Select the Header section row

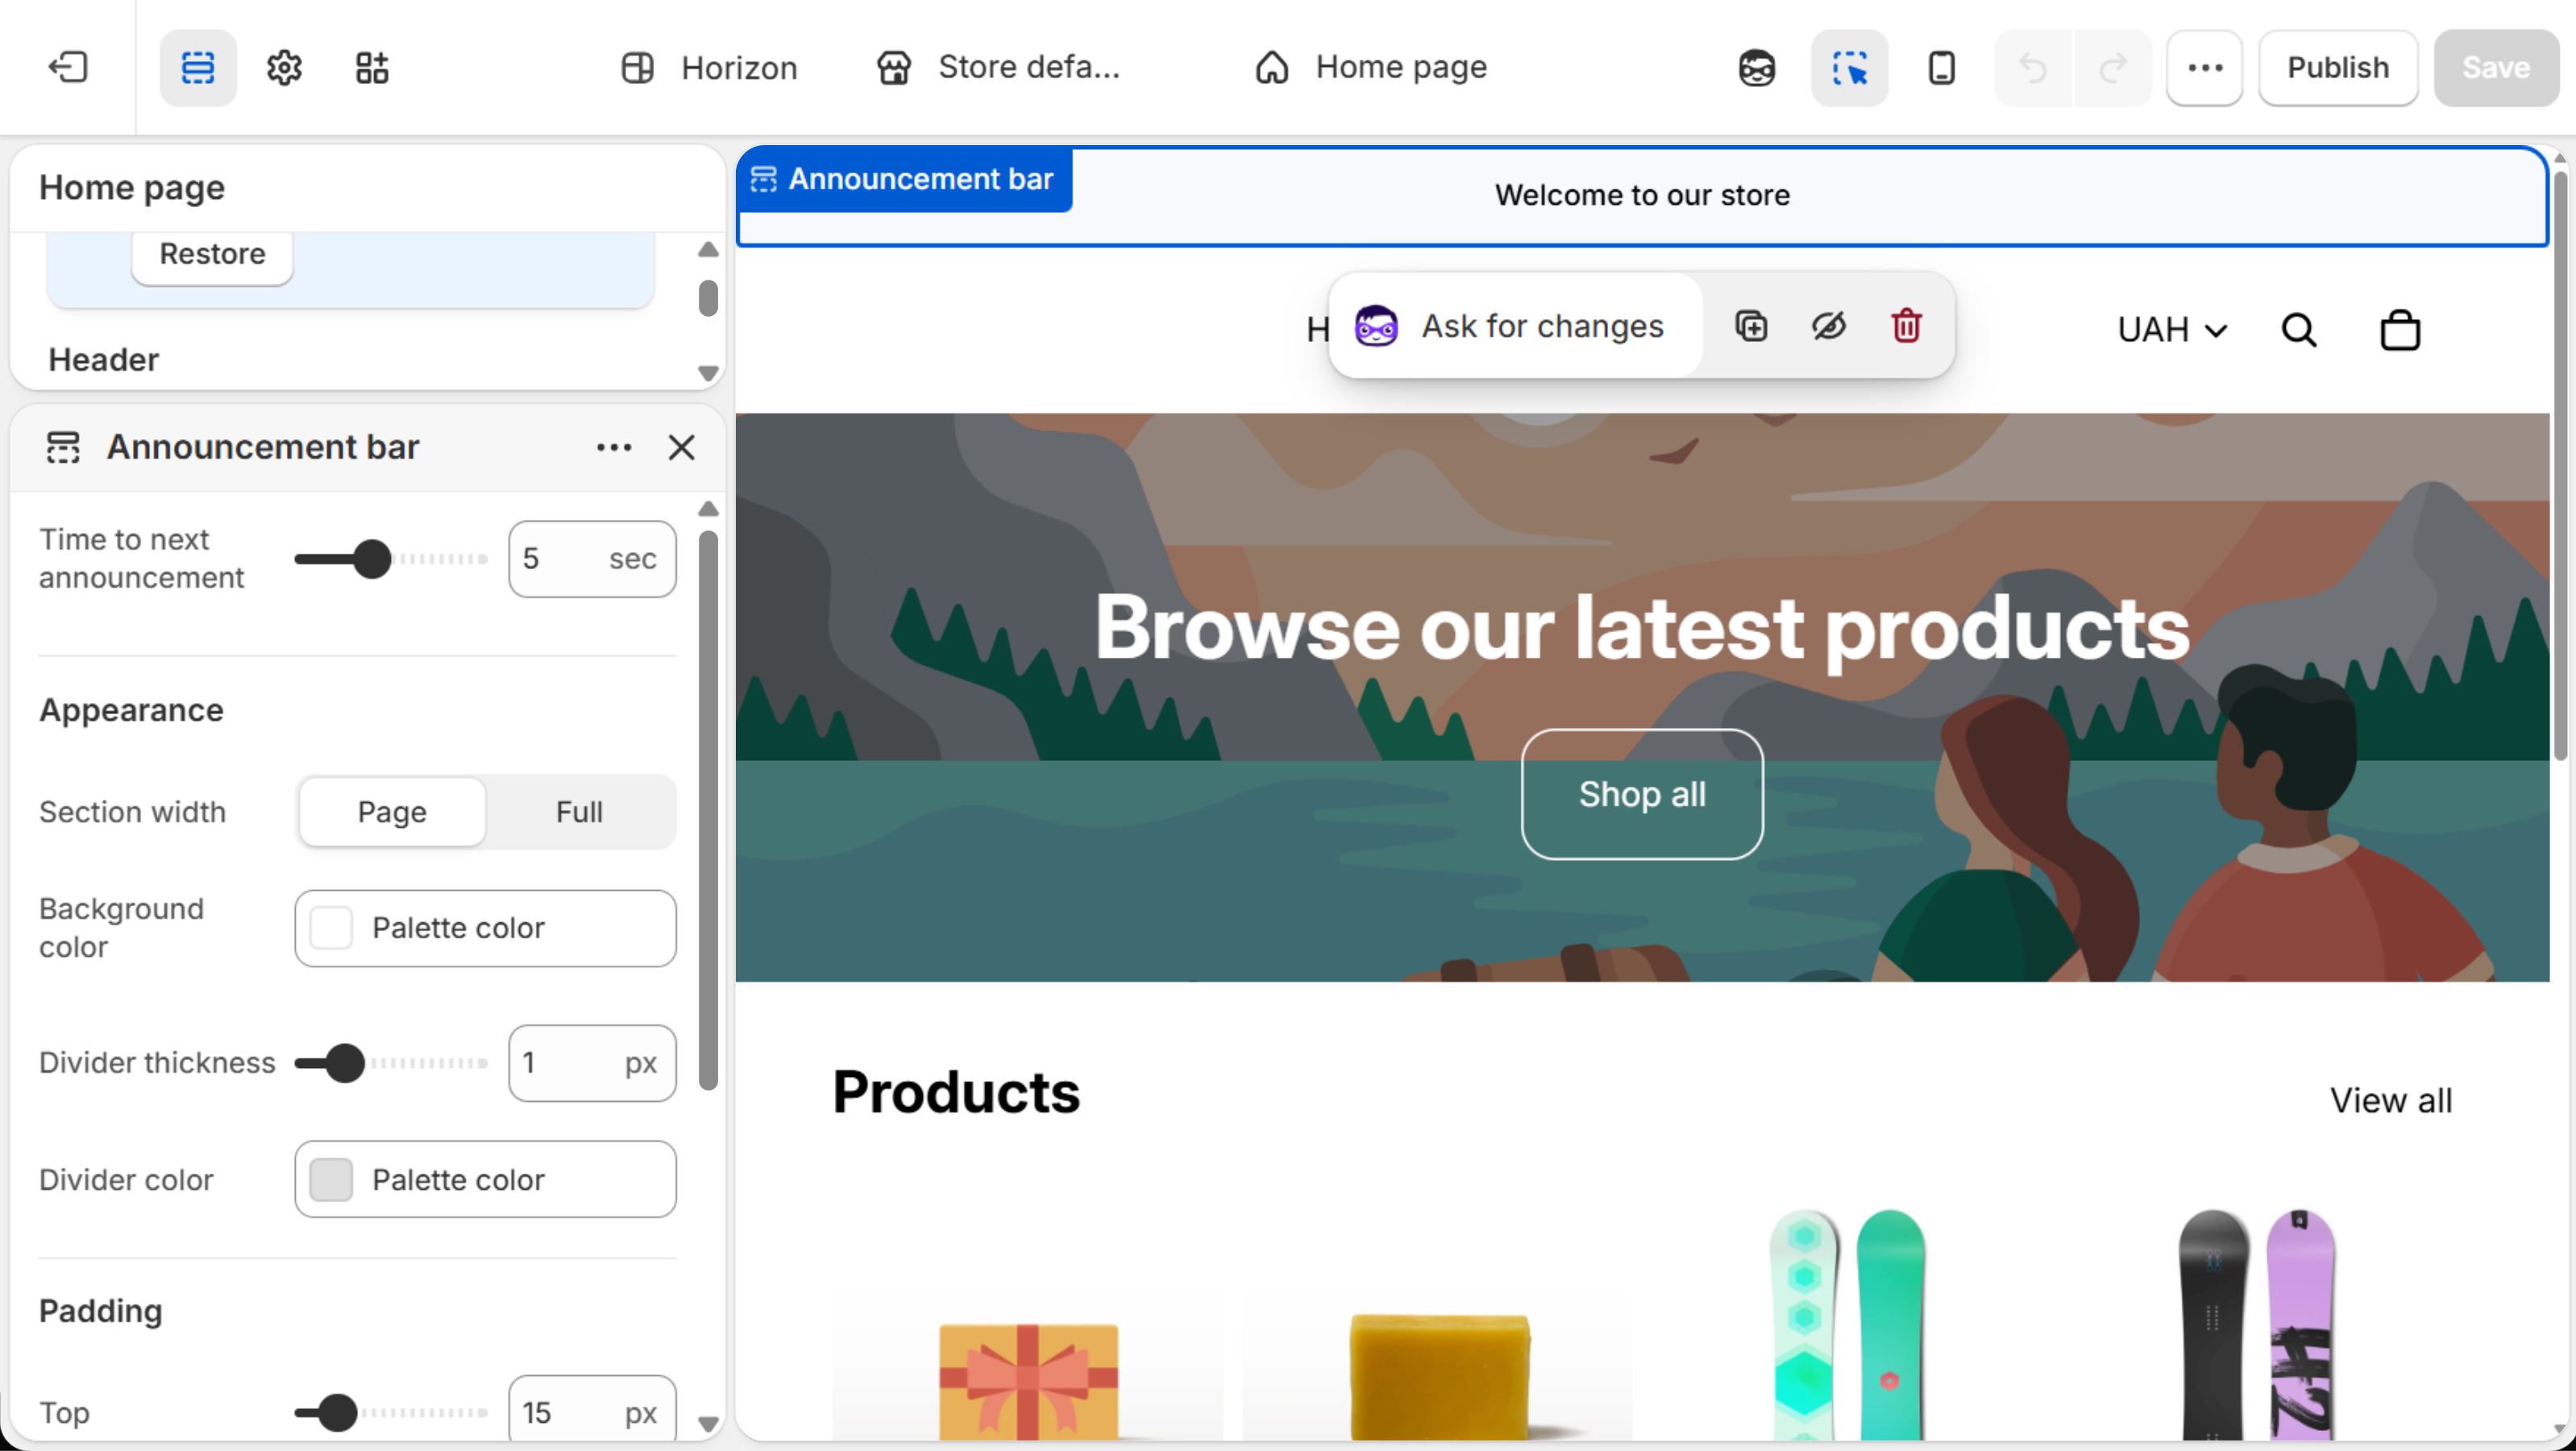pyautogui.click(x=104, y=360)
